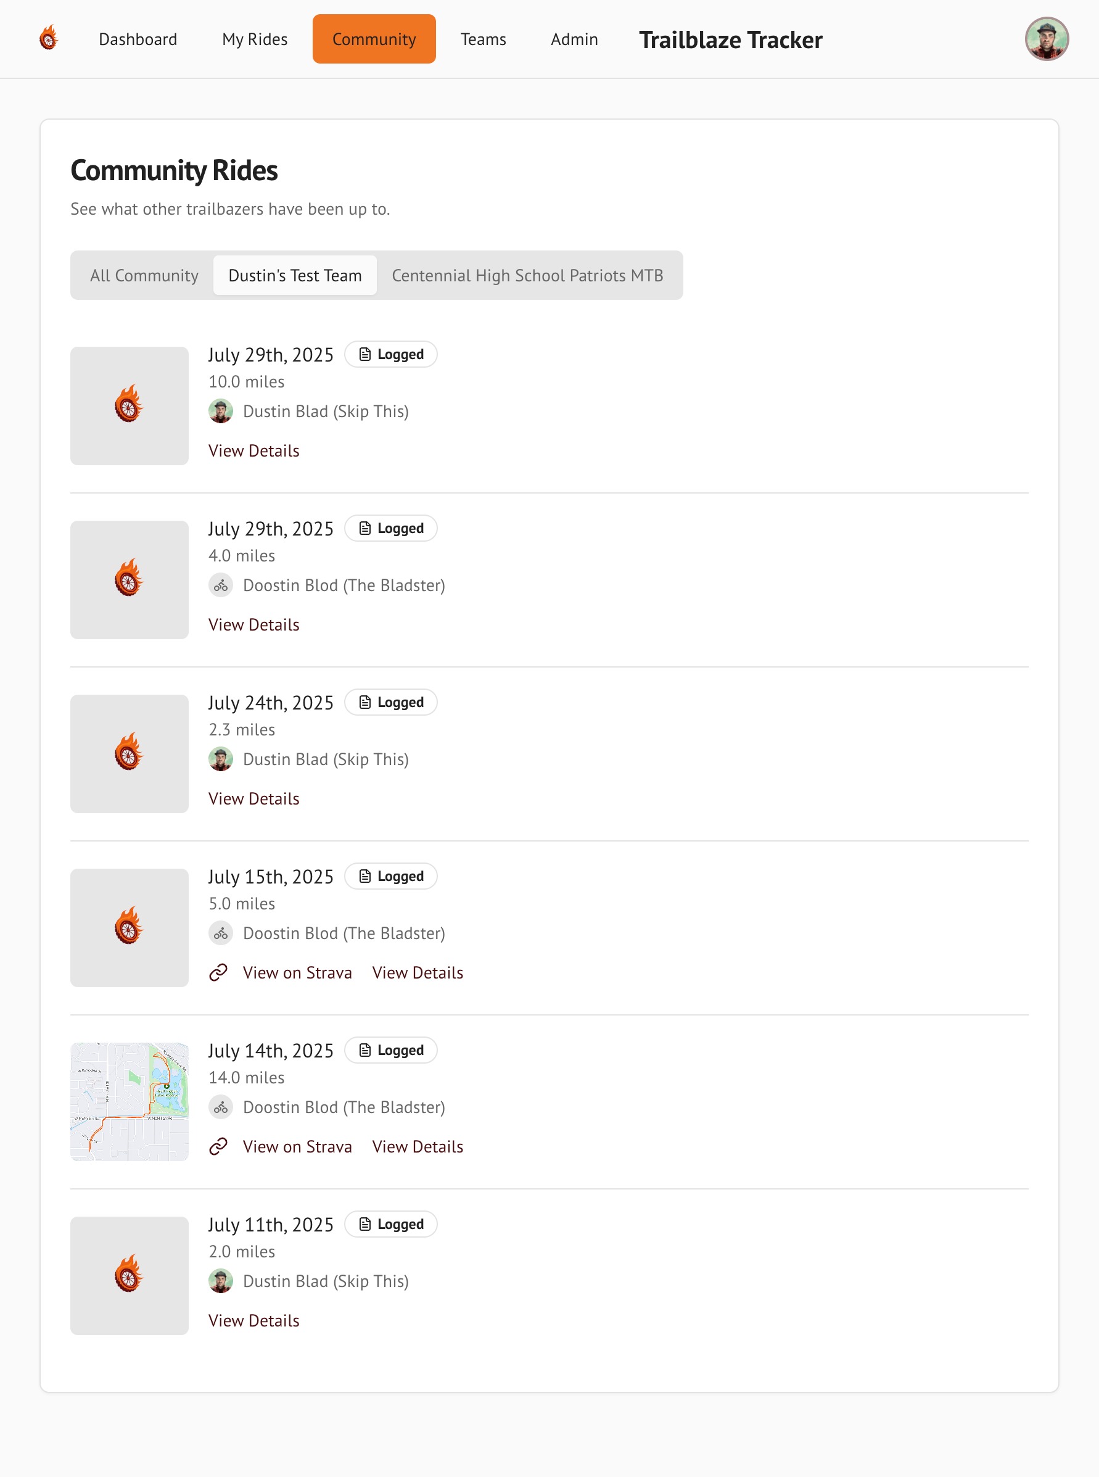Click Dustin Blad's avatar on July 11th ride

tap(220, 1281)
